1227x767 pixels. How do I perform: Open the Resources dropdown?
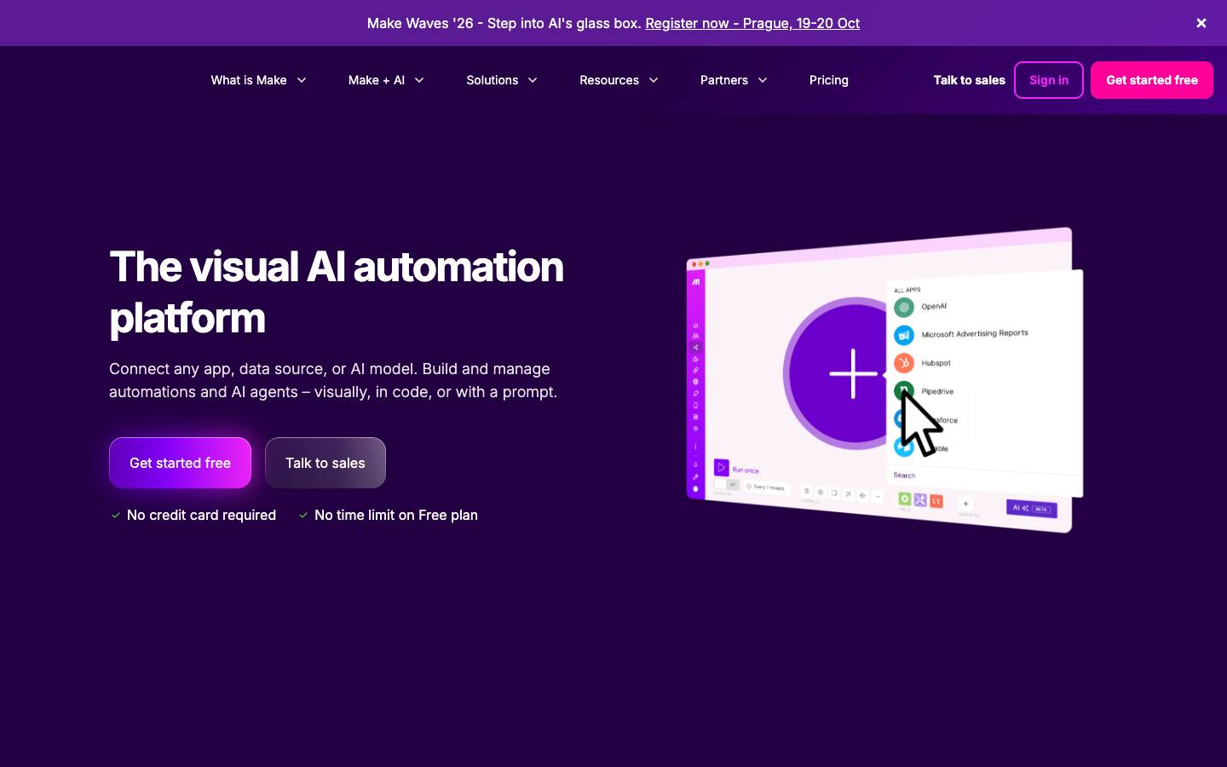[619, 80]
